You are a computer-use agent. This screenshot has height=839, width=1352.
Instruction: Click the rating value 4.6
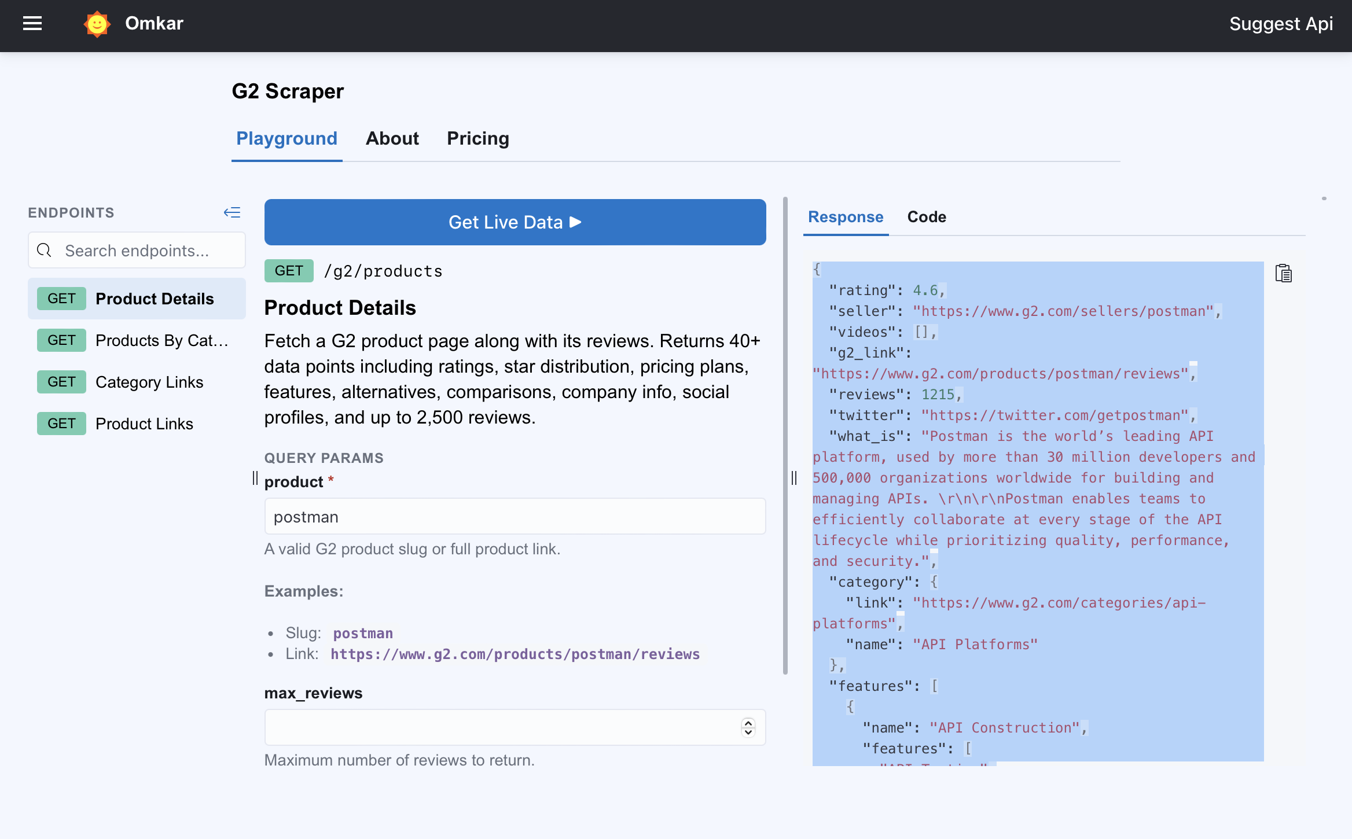[925, 290]
